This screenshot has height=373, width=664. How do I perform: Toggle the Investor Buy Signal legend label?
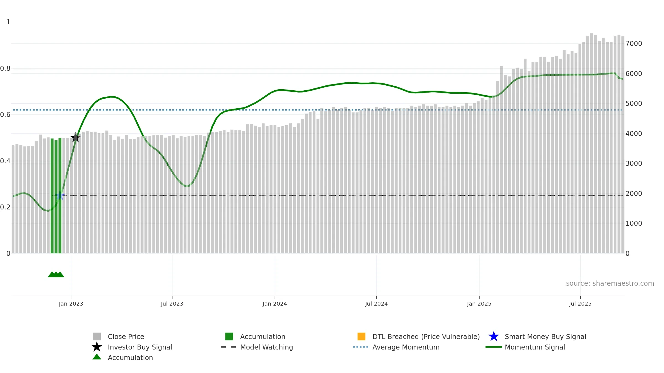point(140,347)
